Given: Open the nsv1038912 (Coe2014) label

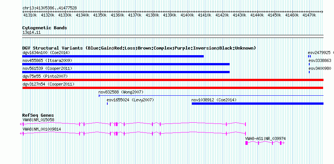Looking at the screenshot, I should (x=214, y=100).
